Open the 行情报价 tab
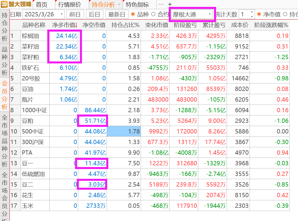The width and height of the screenshot is (298, 221). 70,4
